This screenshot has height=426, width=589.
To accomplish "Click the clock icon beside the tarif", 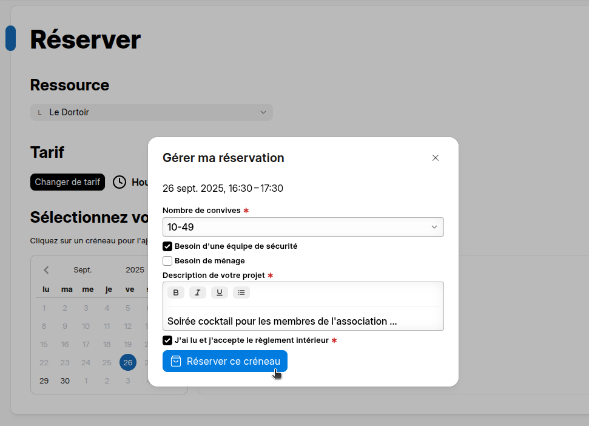I will pyautogui.click(x=119, y=182).
